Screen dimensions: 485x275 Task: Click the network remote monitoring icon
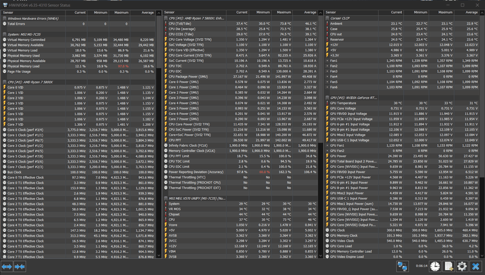[x=402, y=266]
